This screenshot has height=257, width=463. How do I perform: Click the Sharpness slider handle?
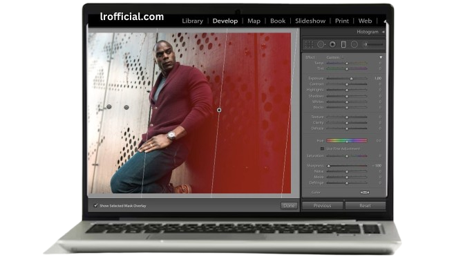tap(329, 166)
